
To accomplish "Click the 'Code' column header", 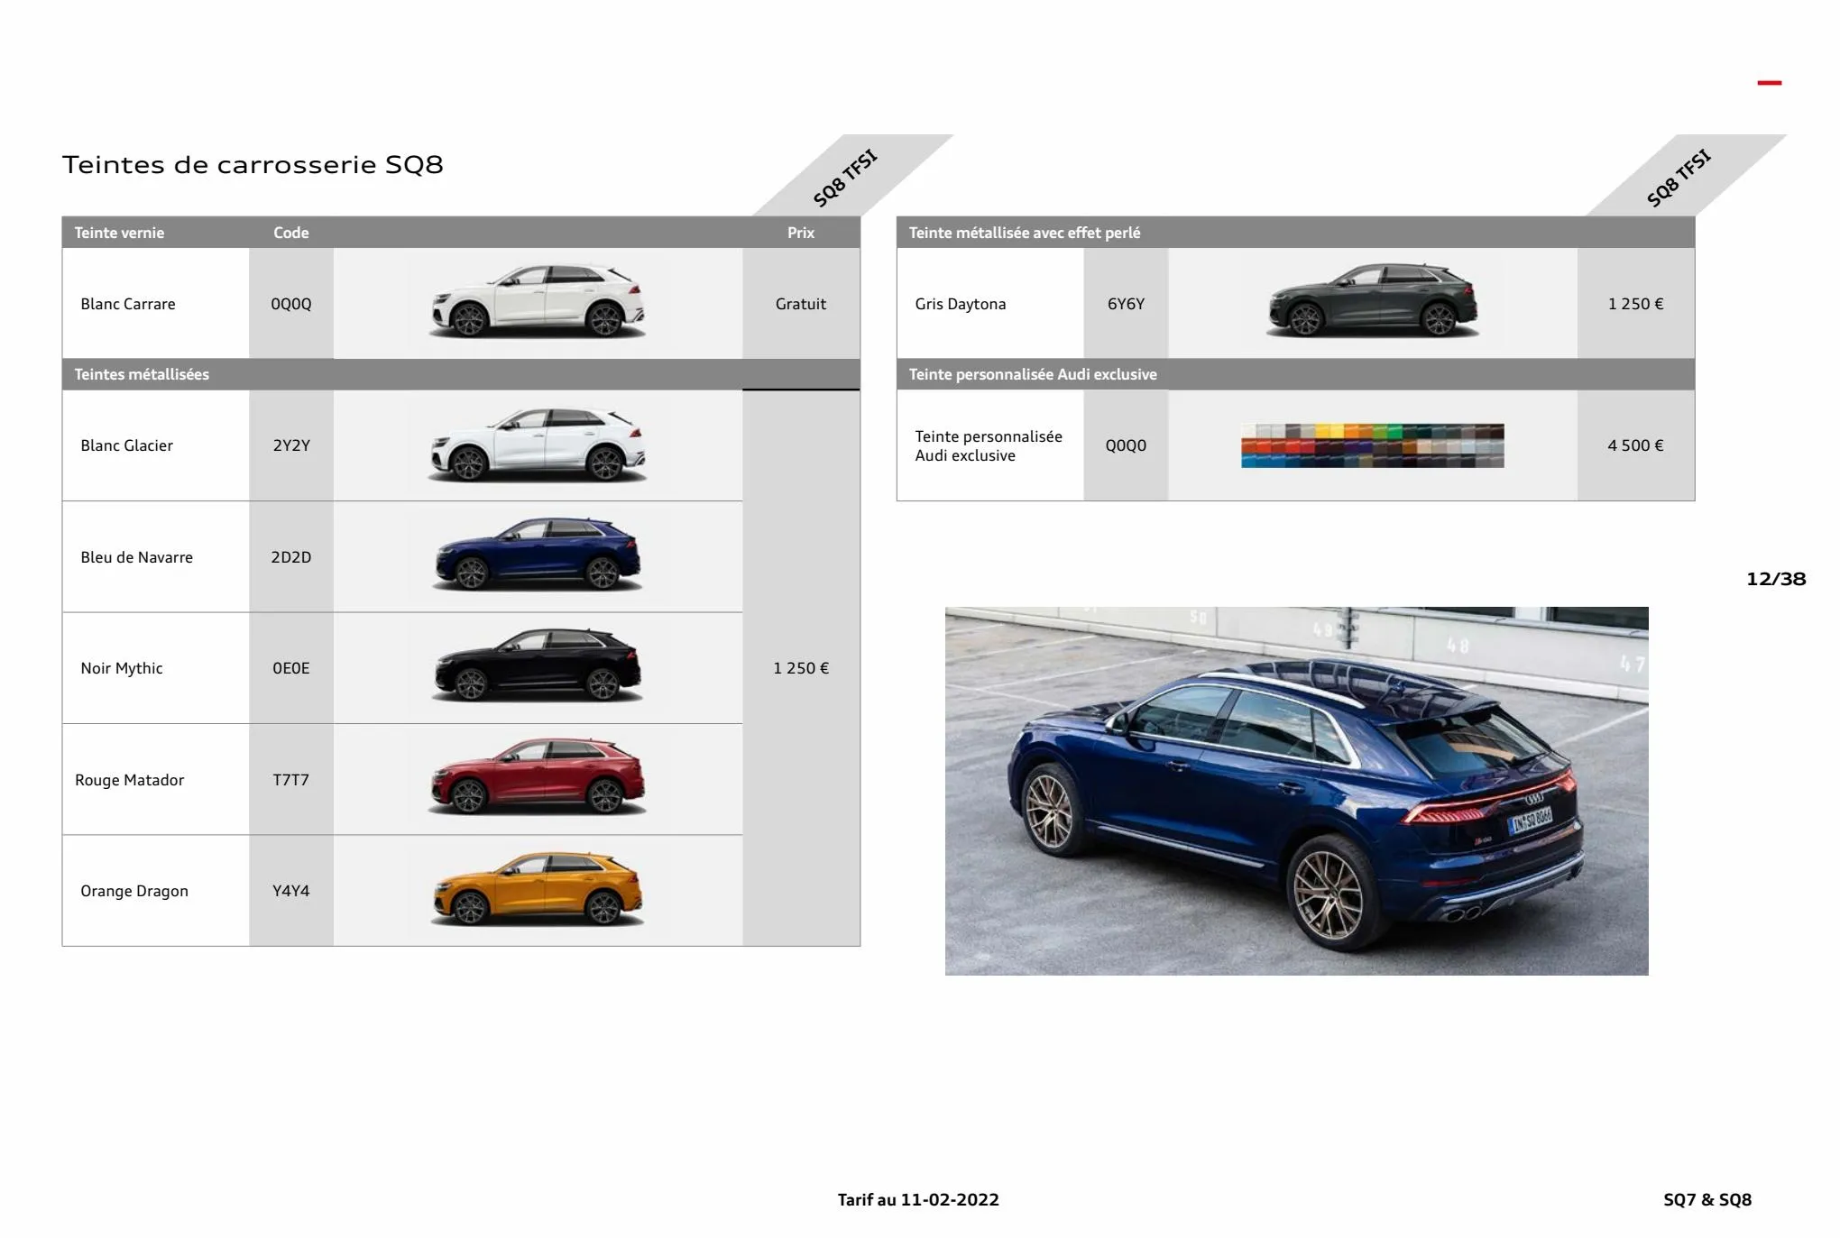I will 291,233.
